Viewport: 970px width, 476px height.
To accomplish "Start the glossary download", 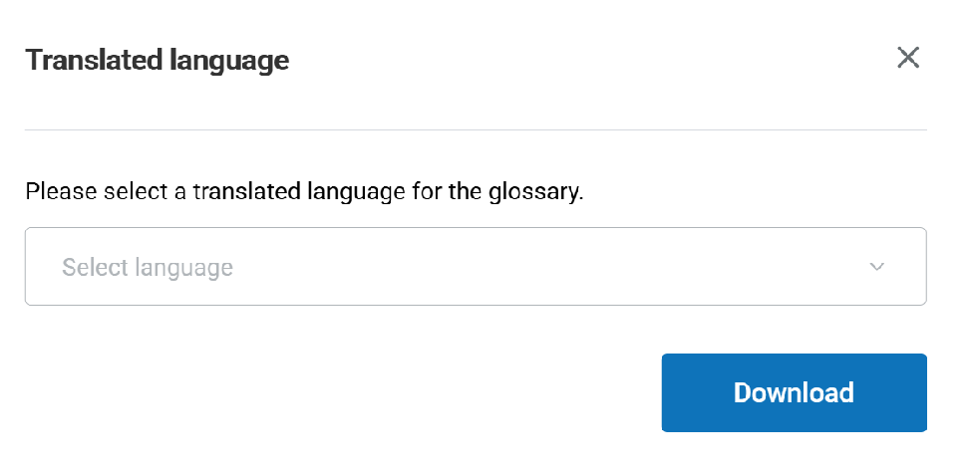I will tap(794, 392).
